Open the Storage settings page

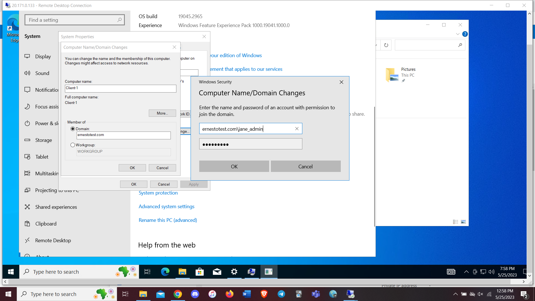(43, 140)
